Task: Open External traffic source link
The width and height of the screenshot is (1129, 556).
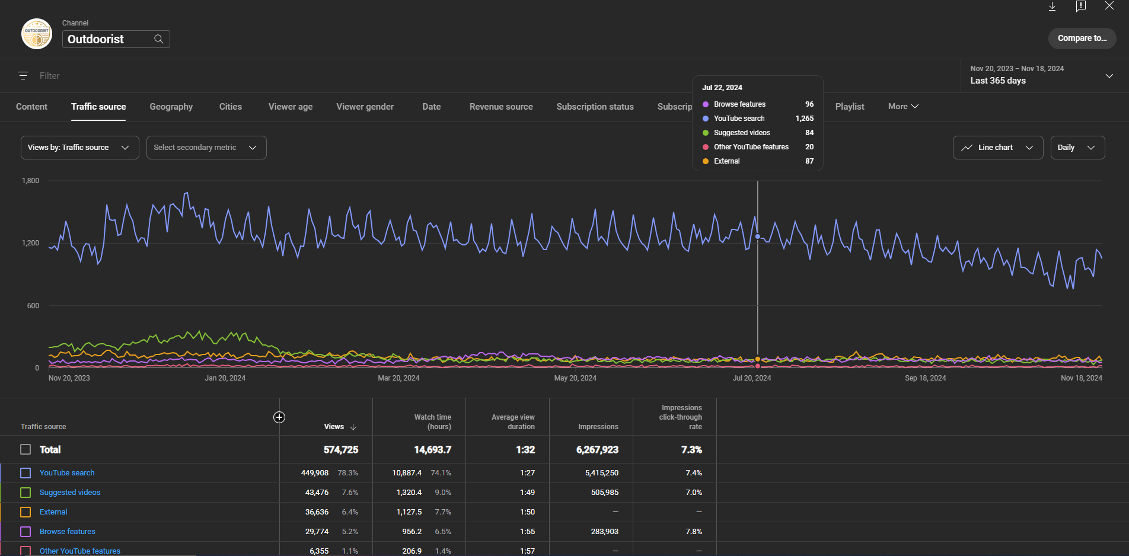Action: 53,512
